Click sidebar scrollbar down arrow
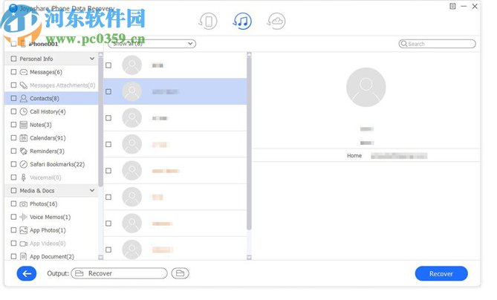 [x=101, y=257]
